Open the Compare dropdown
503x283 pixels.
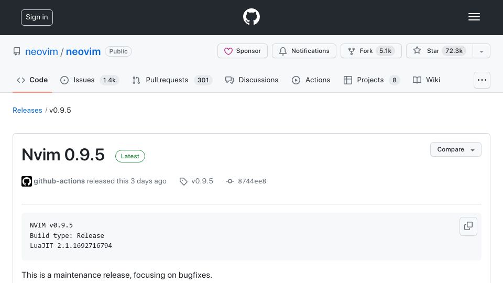455,149
